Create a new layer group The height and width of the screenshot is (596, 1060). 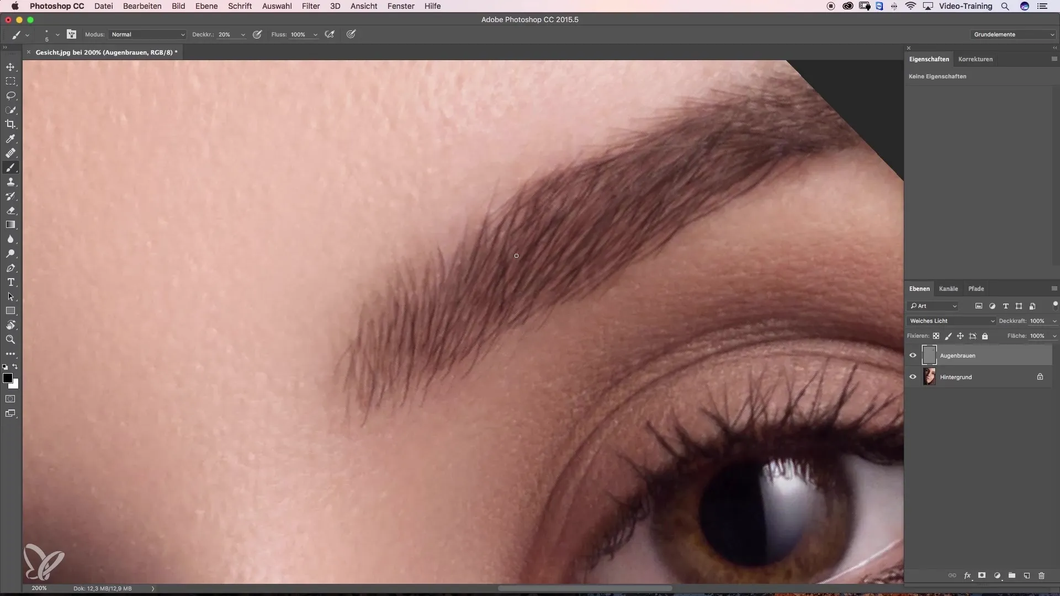point(1012,576)
